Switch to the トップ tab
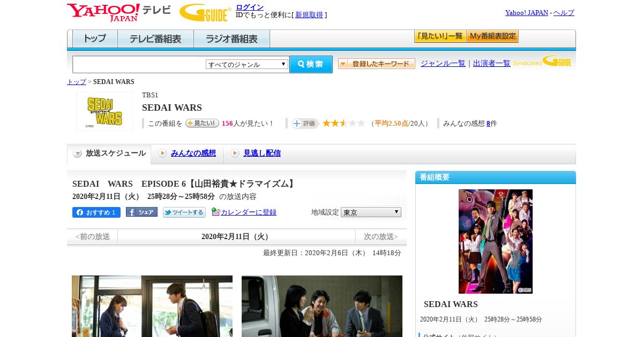Viewport: 643px width, 337px height. click(x=95, y=39)
